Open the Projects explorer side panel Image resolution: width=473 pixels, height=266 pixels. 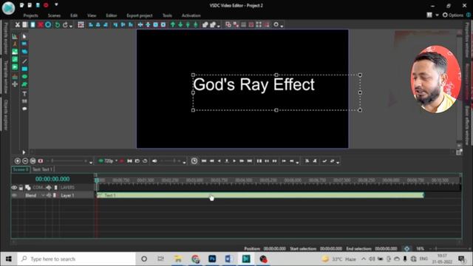point(5,38)
